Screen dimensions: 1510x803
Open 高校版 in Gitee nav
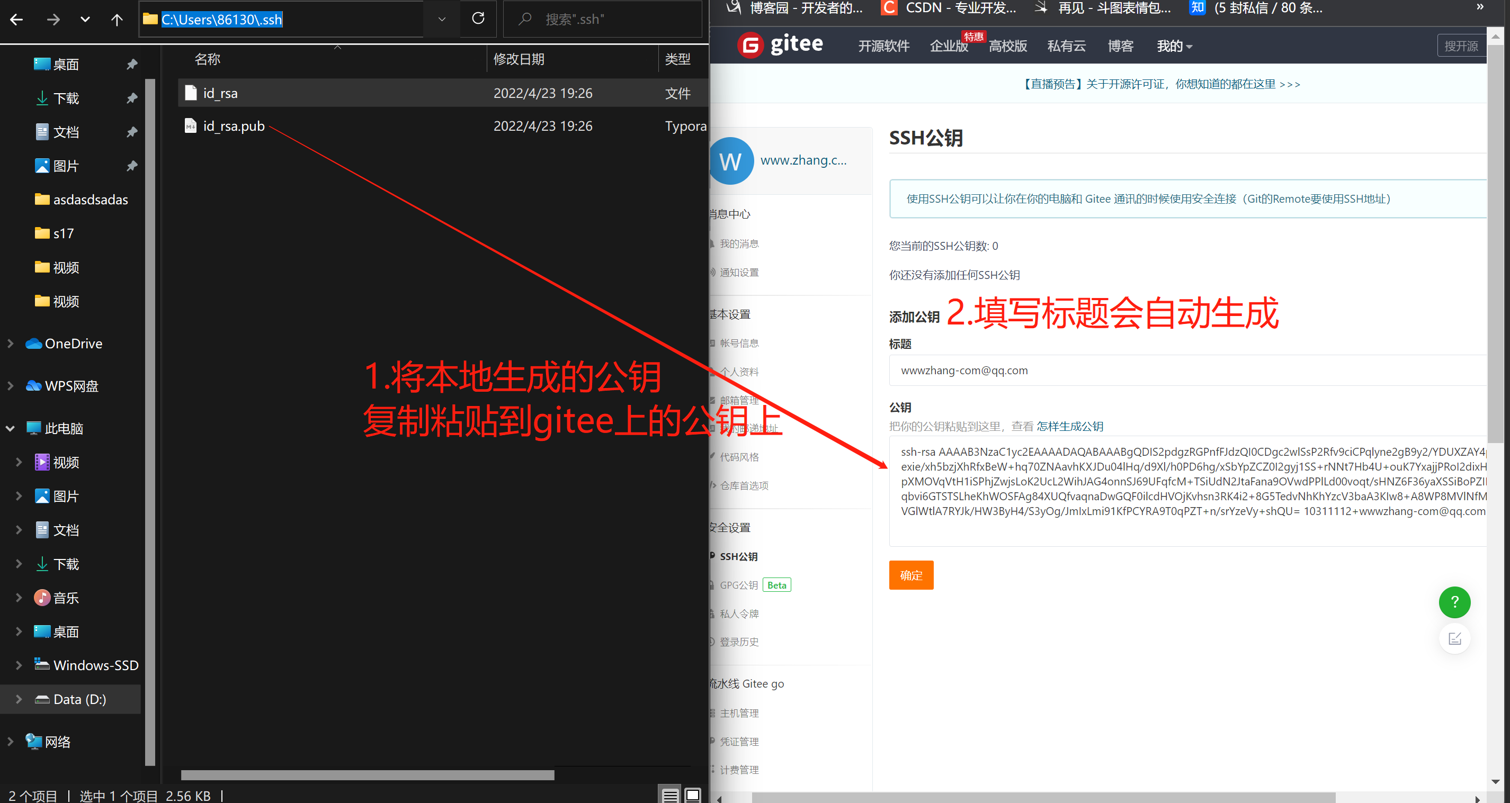[1008, 46]
